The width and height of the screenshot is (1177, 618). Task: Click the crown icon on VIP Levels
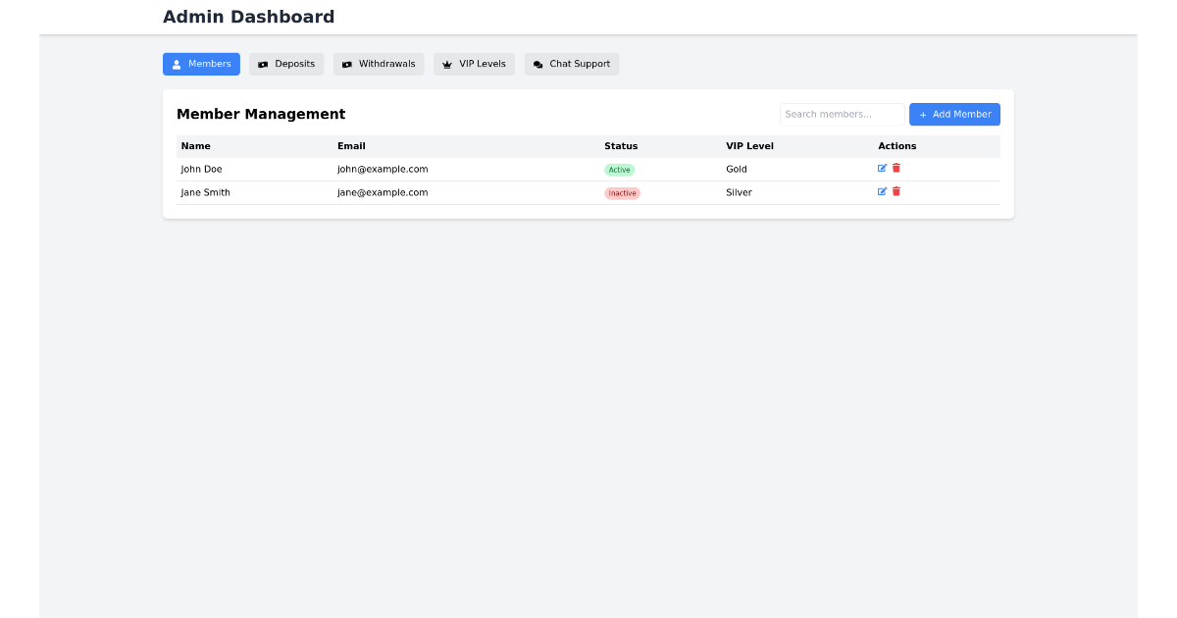point(446,64)
